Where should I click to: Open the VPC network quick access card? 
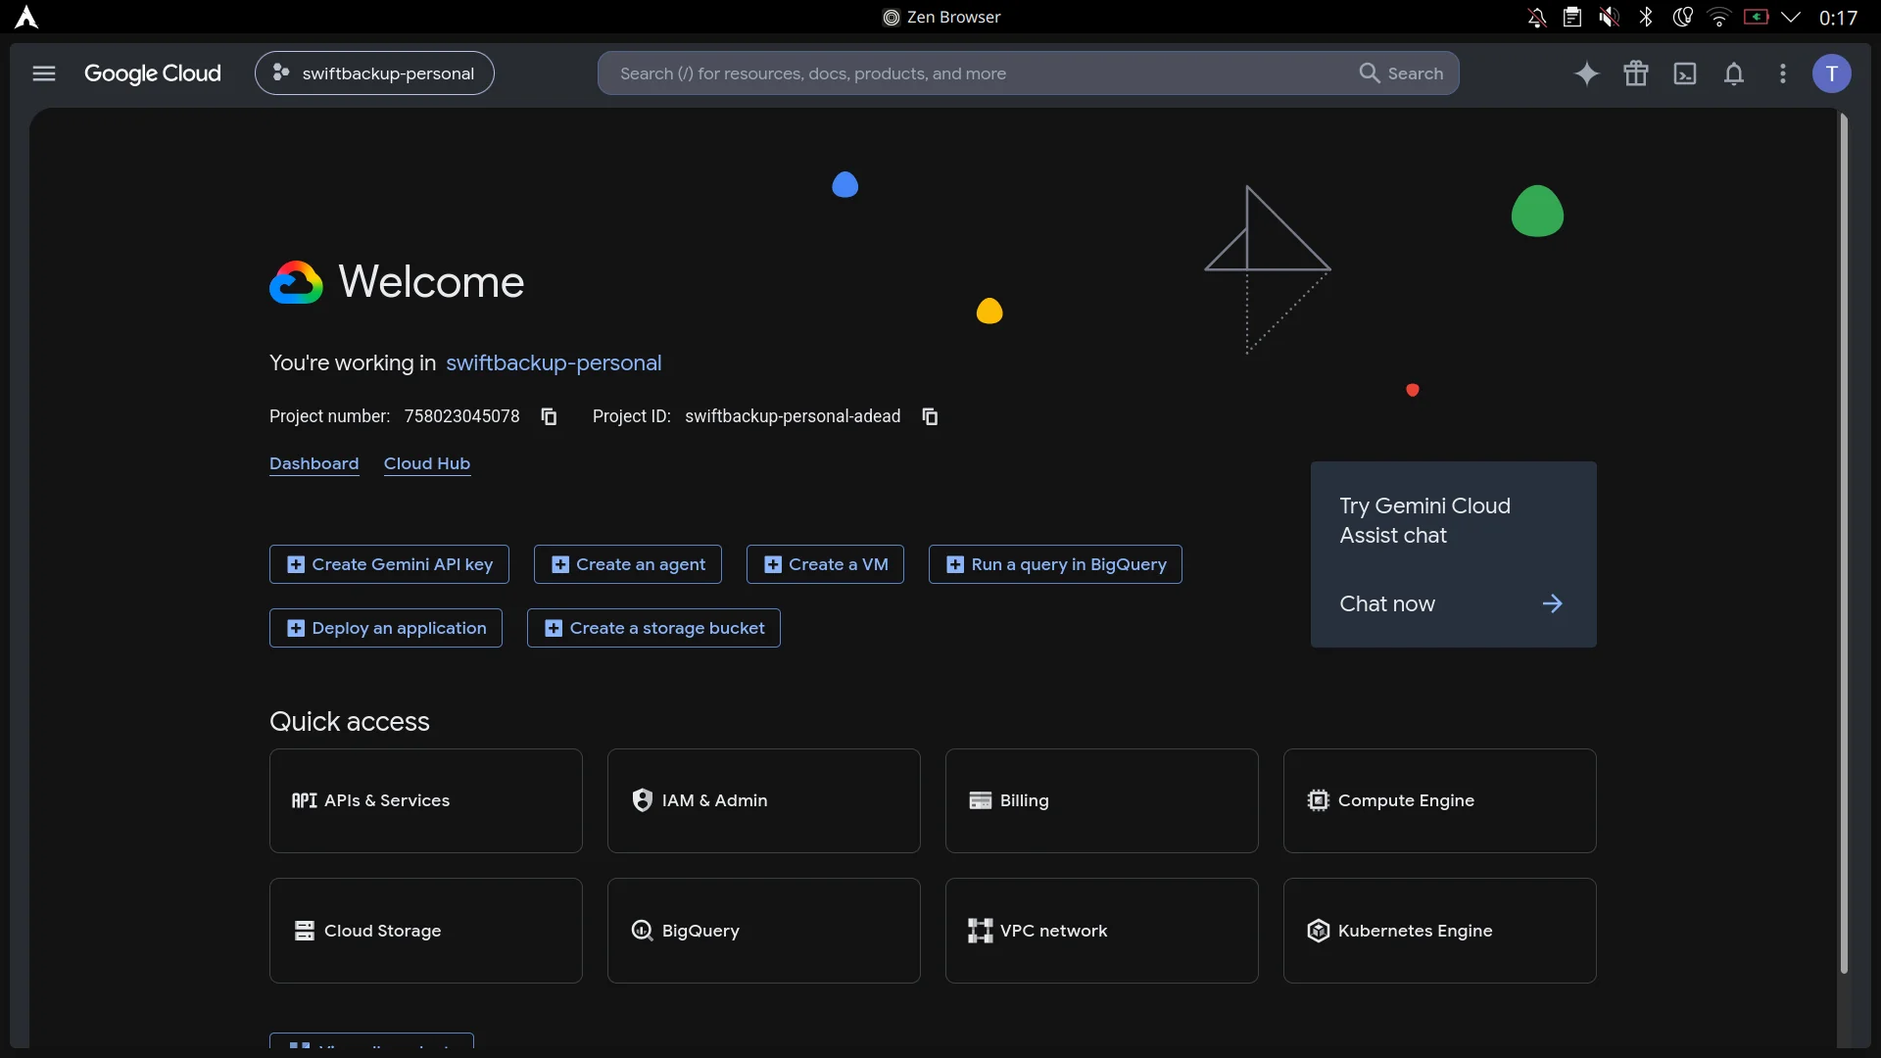click(1102, 931)
